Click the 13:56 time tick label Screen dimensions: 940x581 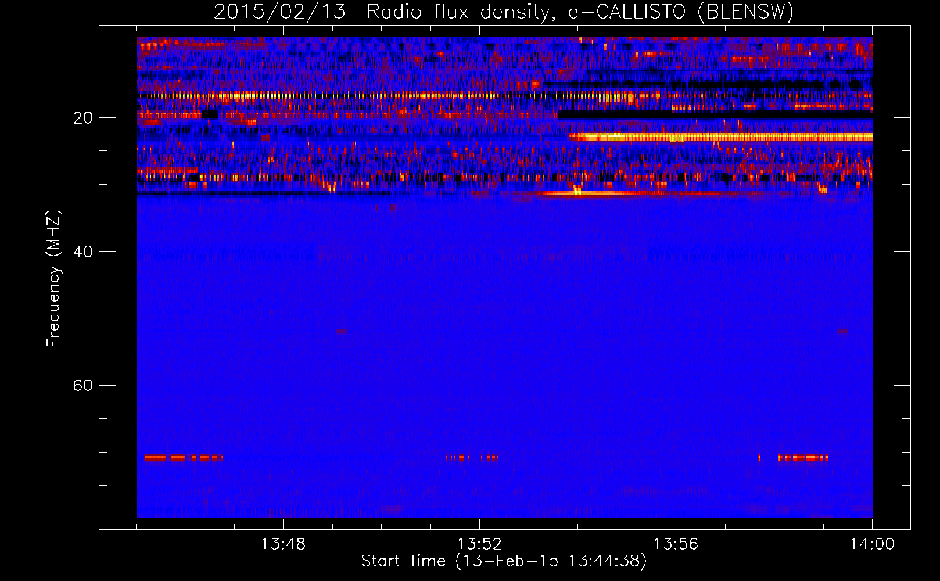(x=676, y=544)
